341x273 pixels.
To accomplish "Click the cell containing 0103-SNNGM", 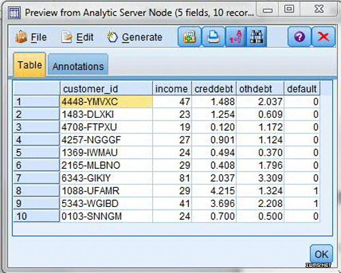I will [106, 216].
